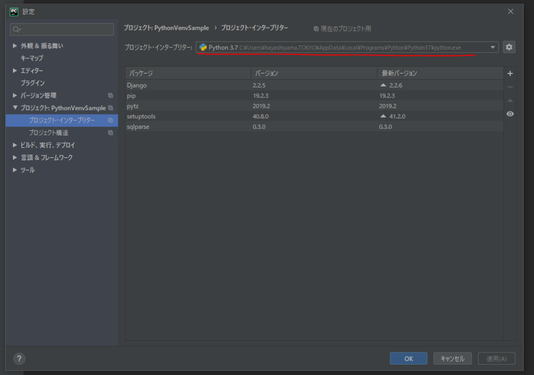The height and width of the screenshot is (375, 534).
Task: Select プロジェクト・インタープリター in the settings tree
Action: (62, 120)
